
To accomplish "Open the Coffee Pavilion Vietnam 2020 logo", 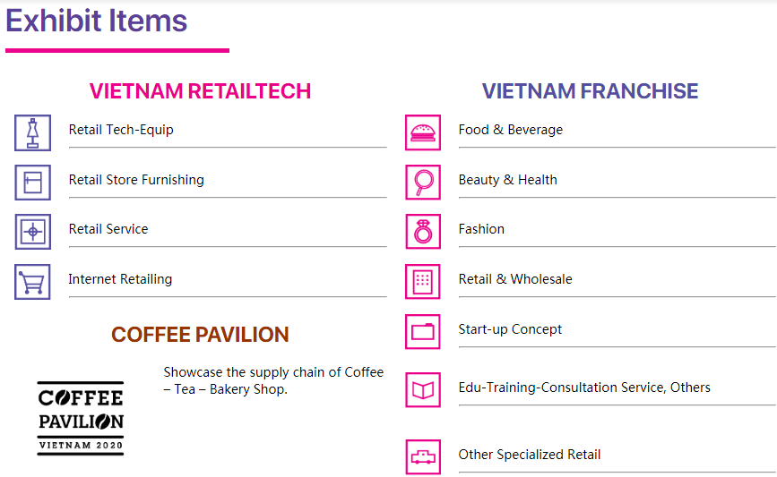I will (x=81, y=418).
